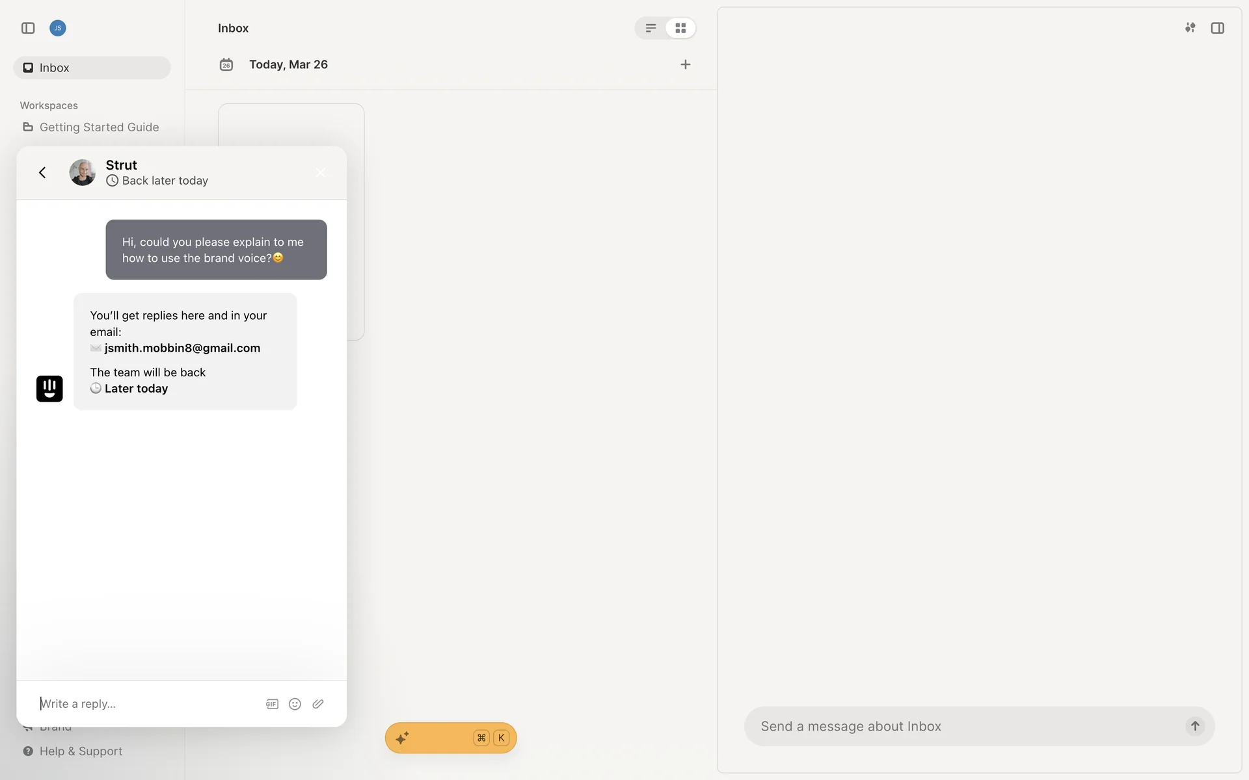Viewport: 1249px width, 780px height.
Task: Click the JS user avatar
Action: [58, 28]
